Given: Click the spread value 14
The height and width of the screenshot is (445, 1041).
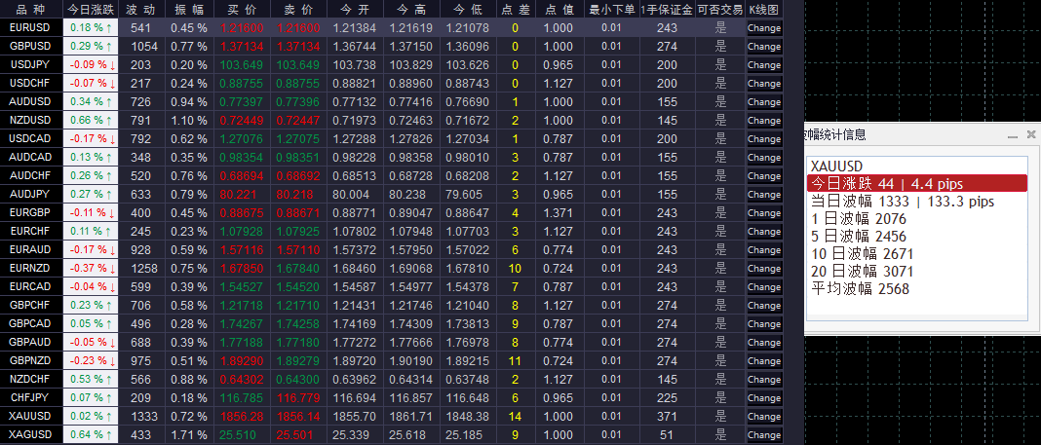Looking at the screenshot, I should tap(516, 417).
